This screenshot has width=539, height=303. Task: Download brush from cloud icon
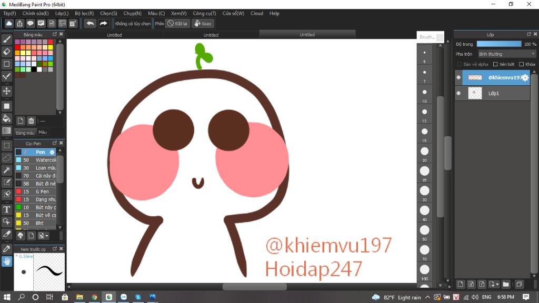pyautogui.click(x=21, y=235)
